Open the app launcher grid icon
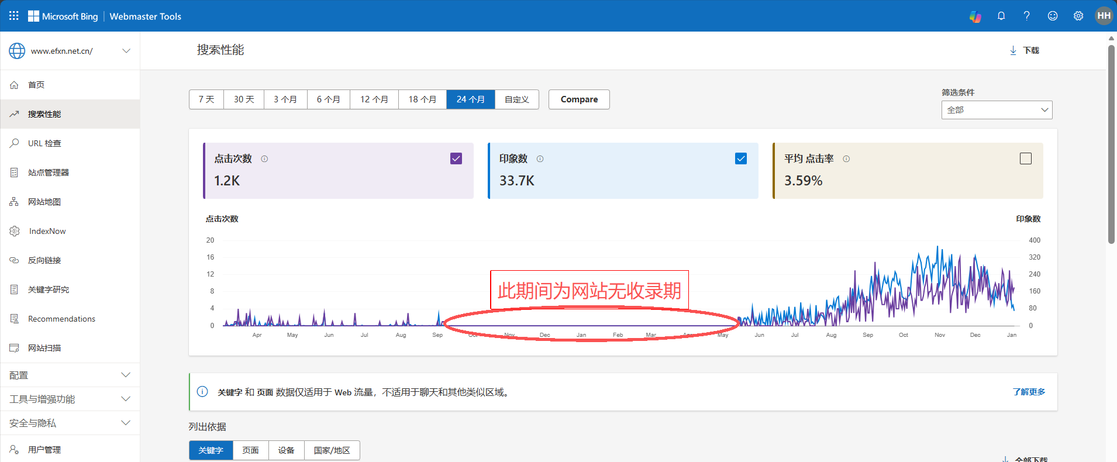1117x462 pixels. click(14, 16)
